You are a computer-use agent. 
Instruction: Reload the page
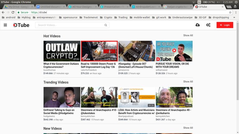coord(13,12)
